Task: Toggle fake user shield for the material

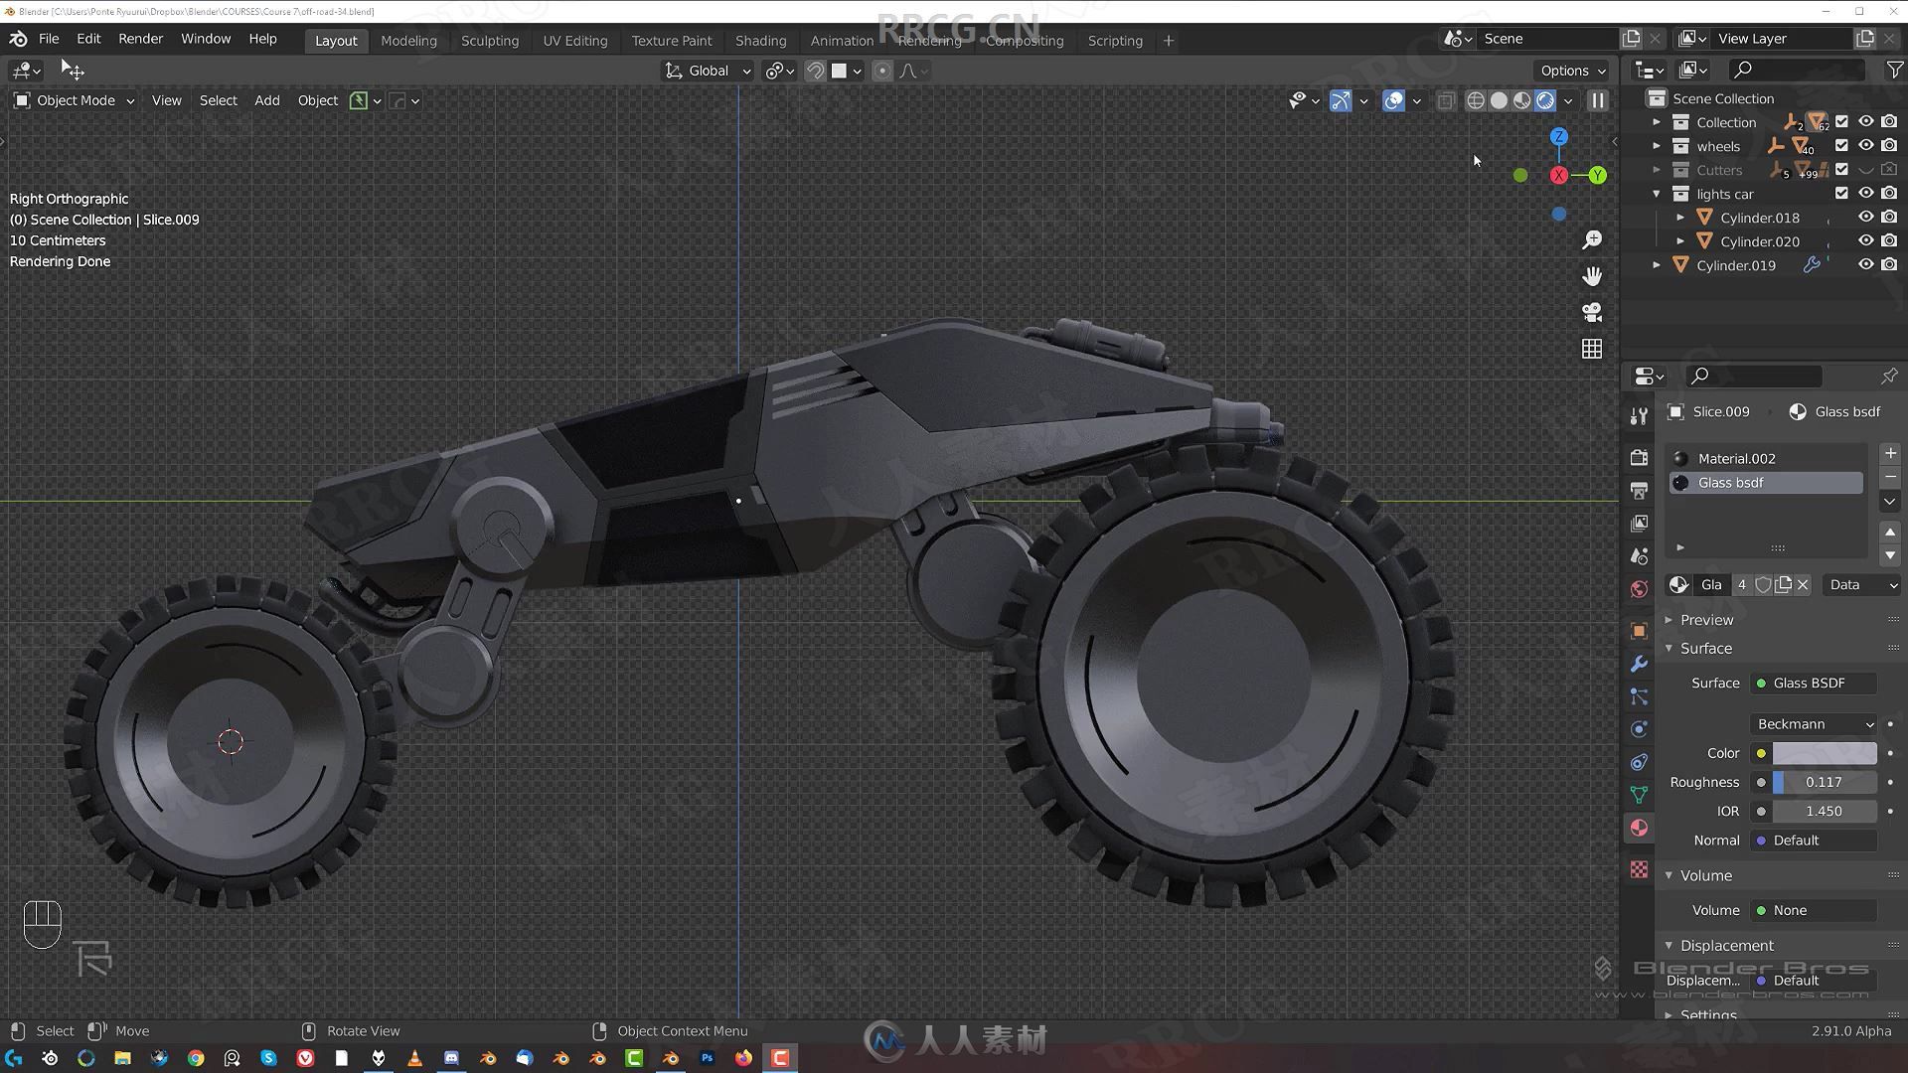Action: pos(1763,585)
